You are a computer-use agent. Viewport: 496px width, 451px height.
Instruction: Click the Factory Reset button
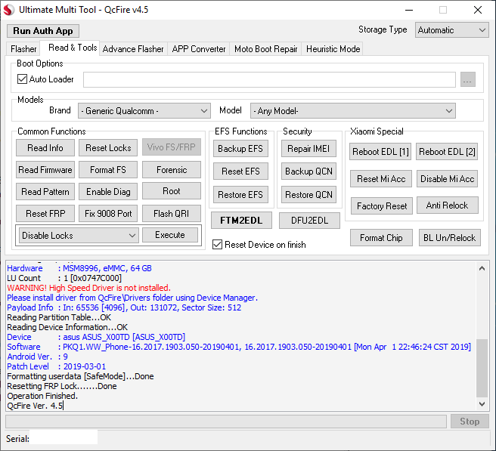coord(382,206)
